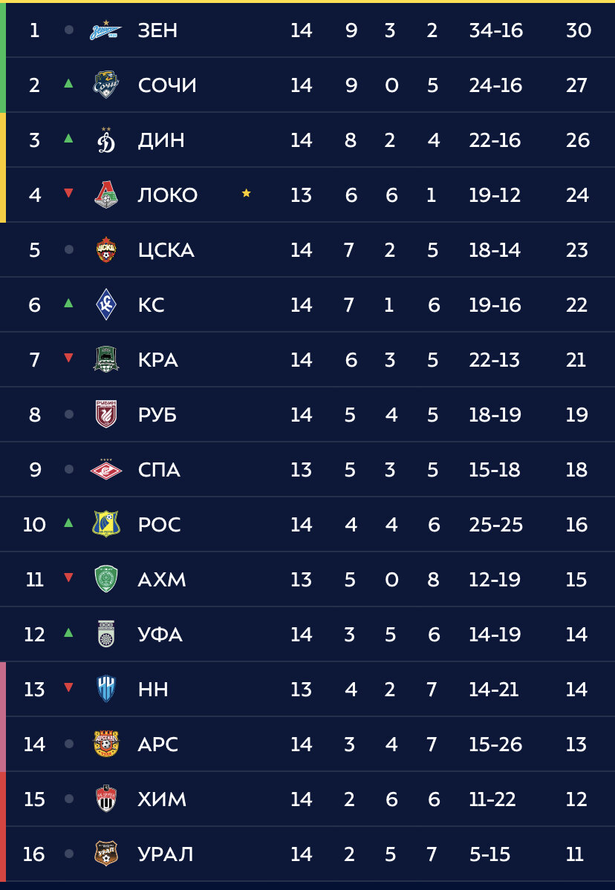Select the ХИМ row score 11-22
The height and width of the screenshot is (890, 615).
(492, 799)
